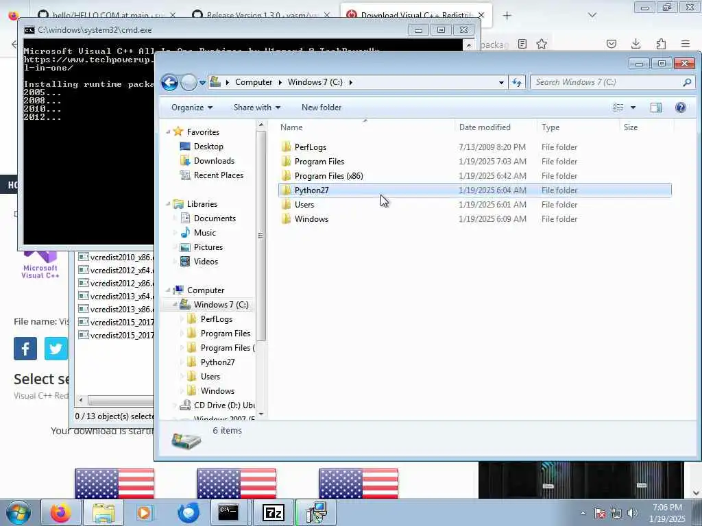Open Recent Places in navigation pane
The width and height of the screenshot is (702, 526).
click(219, 175)
